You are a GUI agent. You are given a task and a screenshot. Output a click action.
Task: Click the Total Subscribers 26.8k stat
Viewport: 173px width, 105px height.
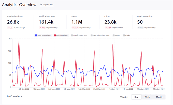(13, 22)
